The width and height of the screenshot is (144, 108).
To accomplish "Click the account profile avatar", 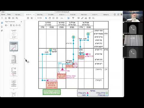I will pyautogui.click(x=121, y=15).
